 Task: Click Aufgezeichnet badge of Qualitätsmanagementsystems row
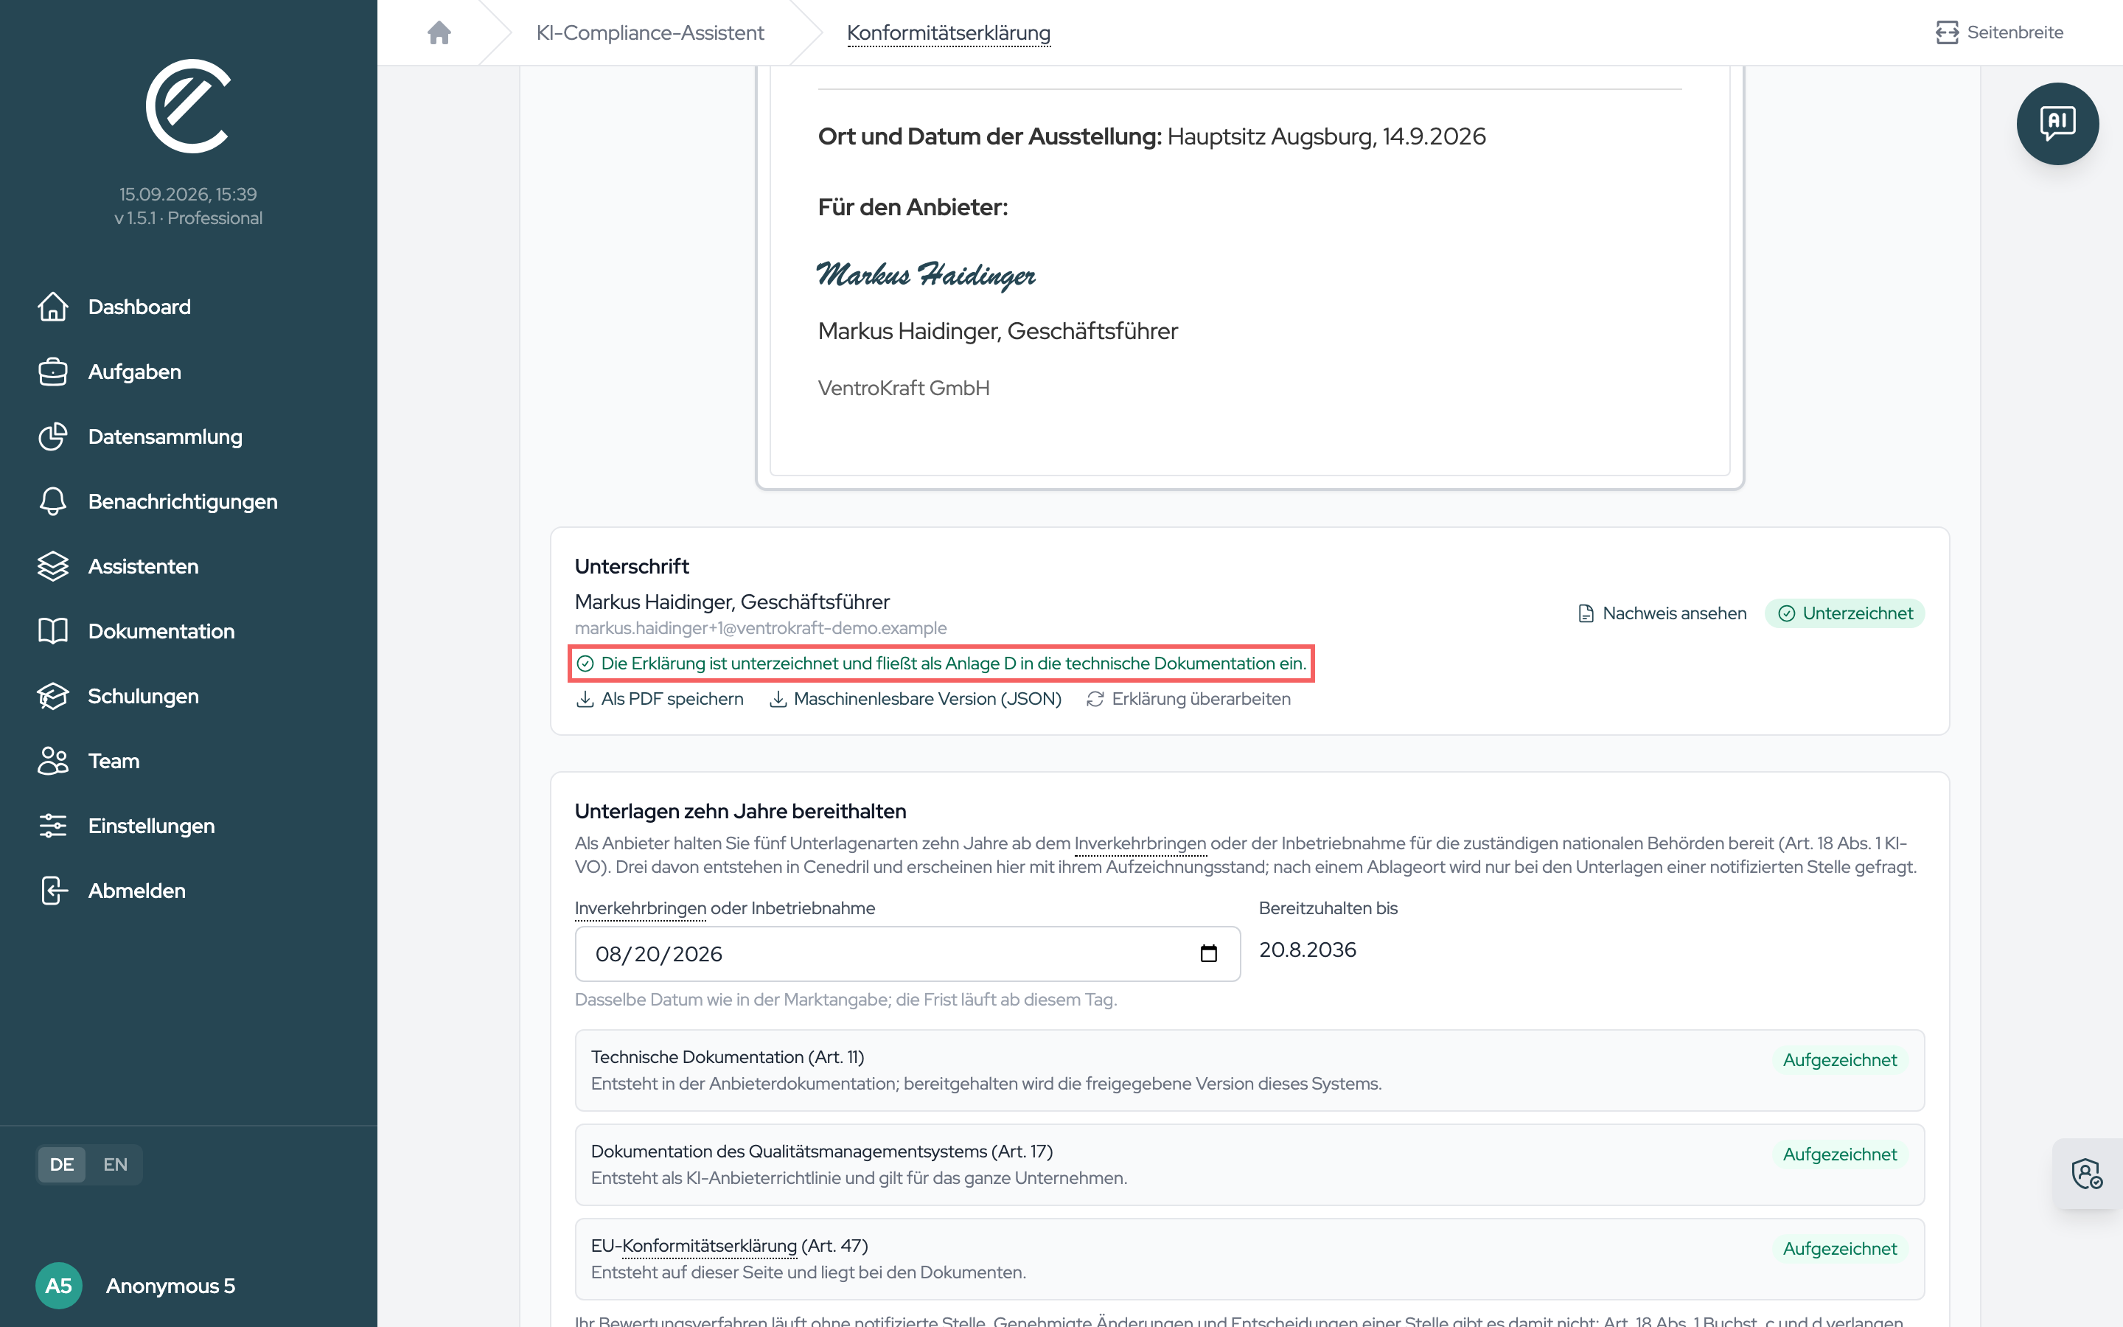(x=1840, y=1154)
